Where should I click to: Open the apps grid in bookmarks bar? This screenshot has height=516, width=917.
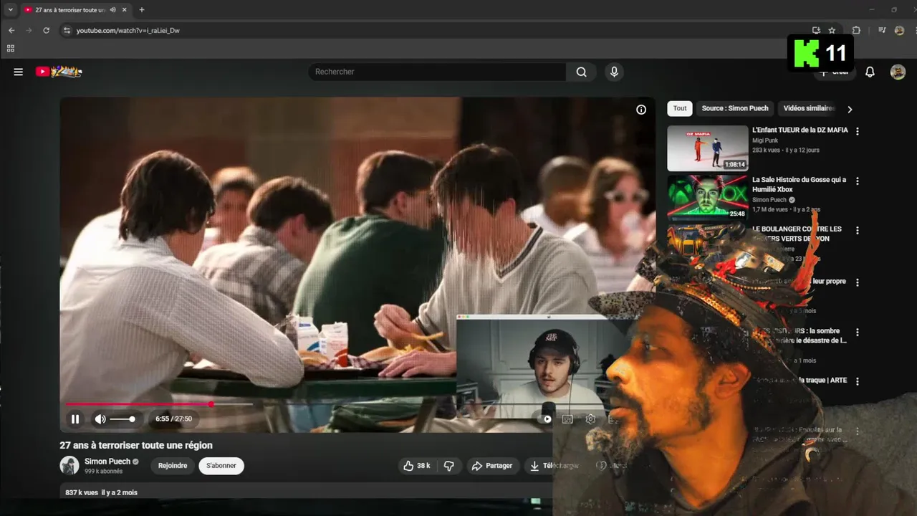click(10, 49)
